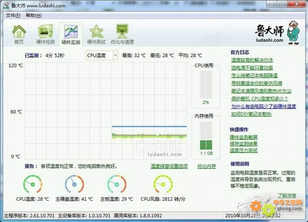This screenshot has width=308, height=222.
Task: Click the 优化内存 link
Action: (207, 166)
